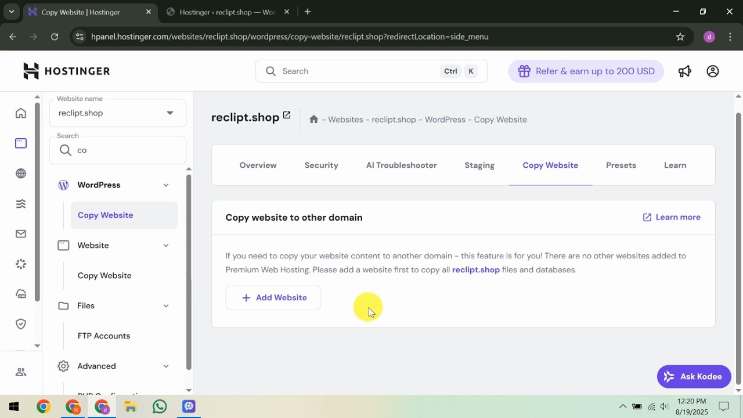
Task: Open announcements megaphone icon
Action: [685, 71]
